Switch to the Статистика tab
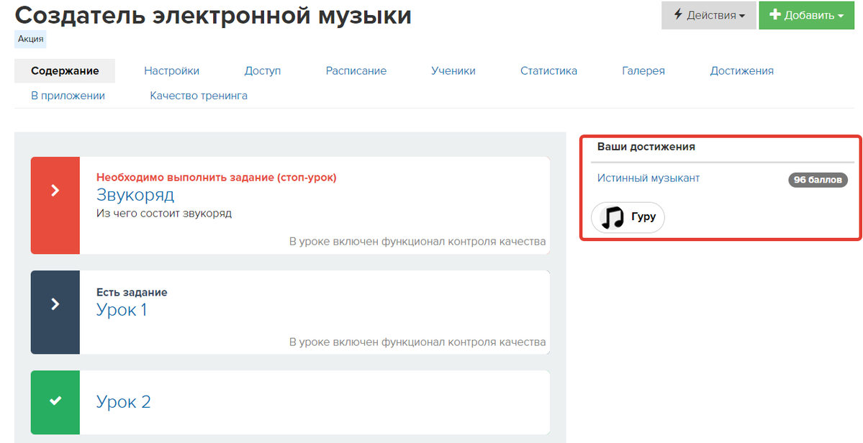 (x=548, y=70)
